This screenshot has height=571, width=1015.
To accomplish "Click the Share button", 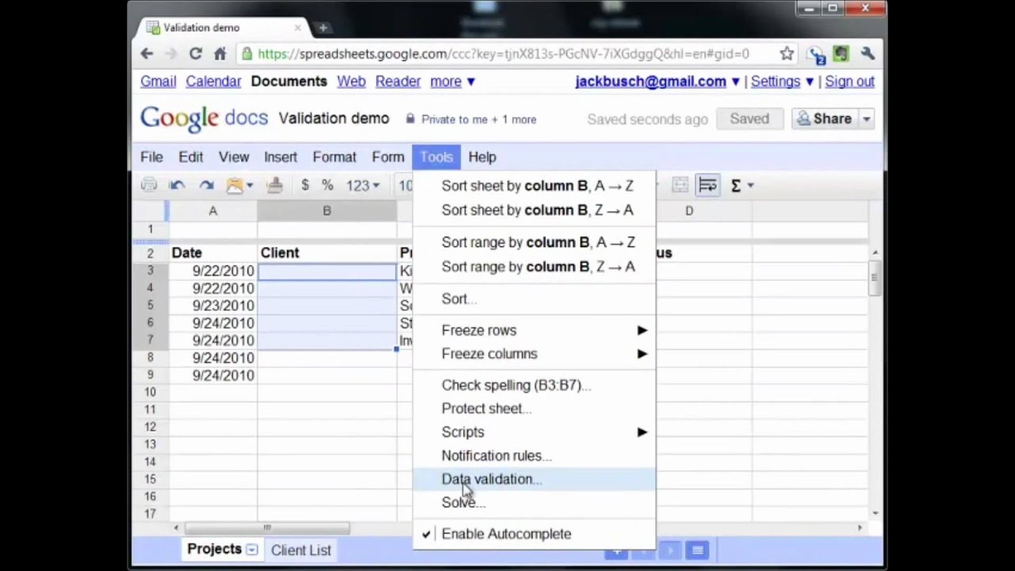I will tap(825, 119).
